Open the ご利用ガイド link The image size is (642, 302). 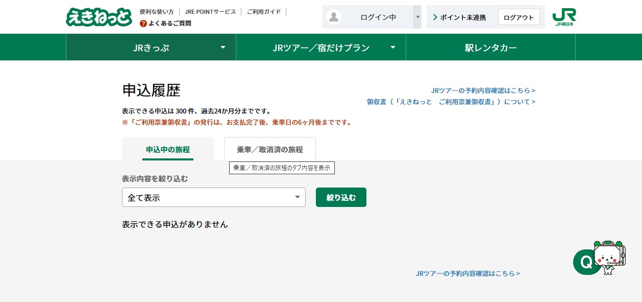263,11
